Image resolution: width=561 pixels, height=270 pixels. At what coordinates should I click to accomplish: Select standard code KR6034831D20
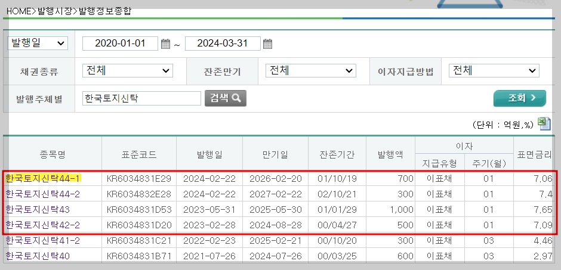[139, 225]
